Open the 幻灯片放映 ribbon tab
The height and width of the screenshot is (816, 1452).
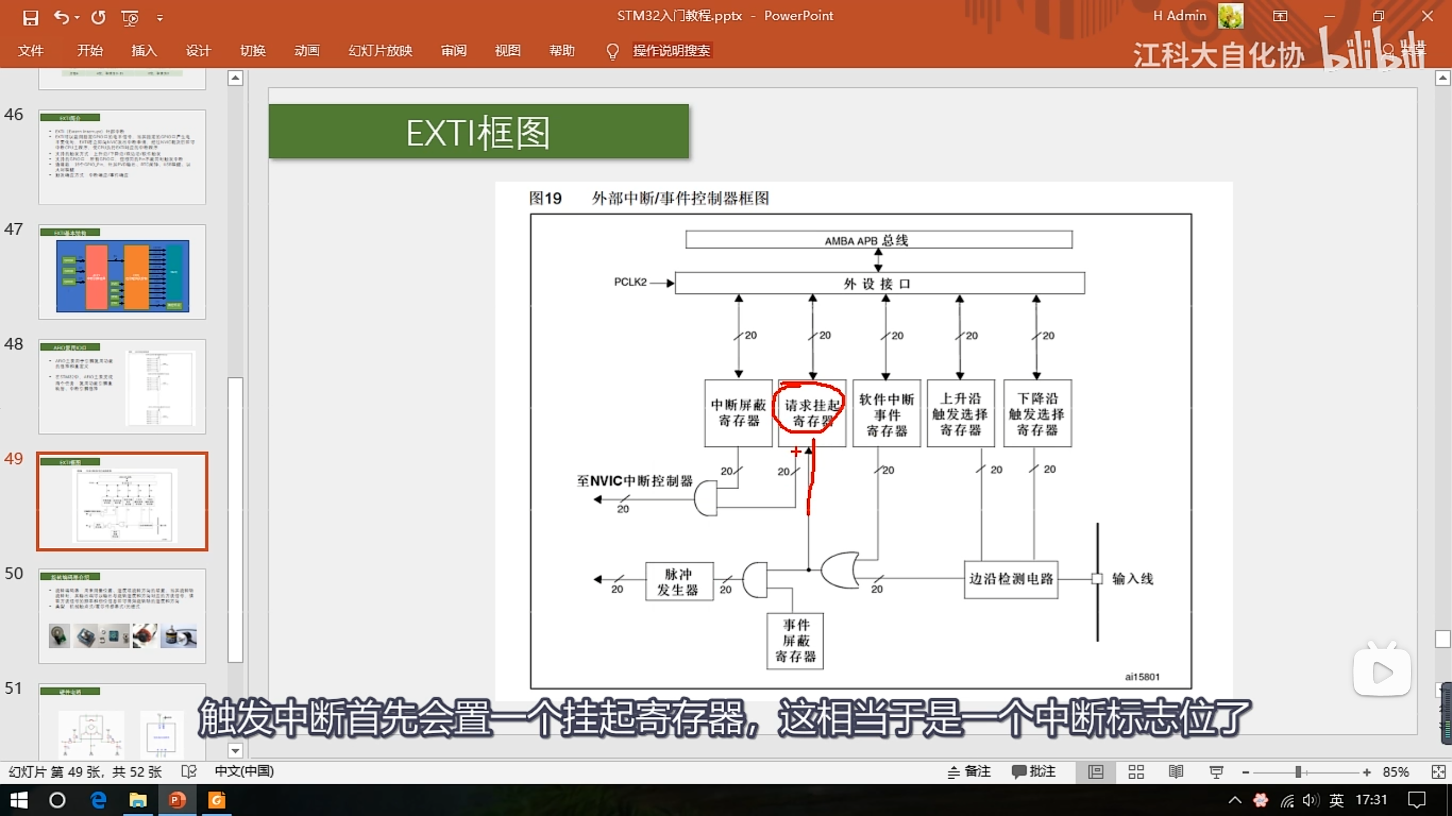point(380,50)
